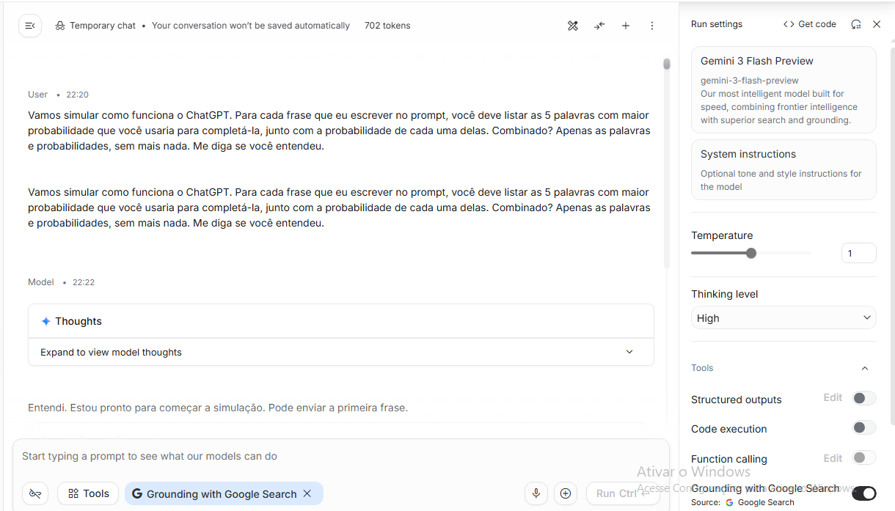Adjust the Temperature slider handle

coord(751,253)
